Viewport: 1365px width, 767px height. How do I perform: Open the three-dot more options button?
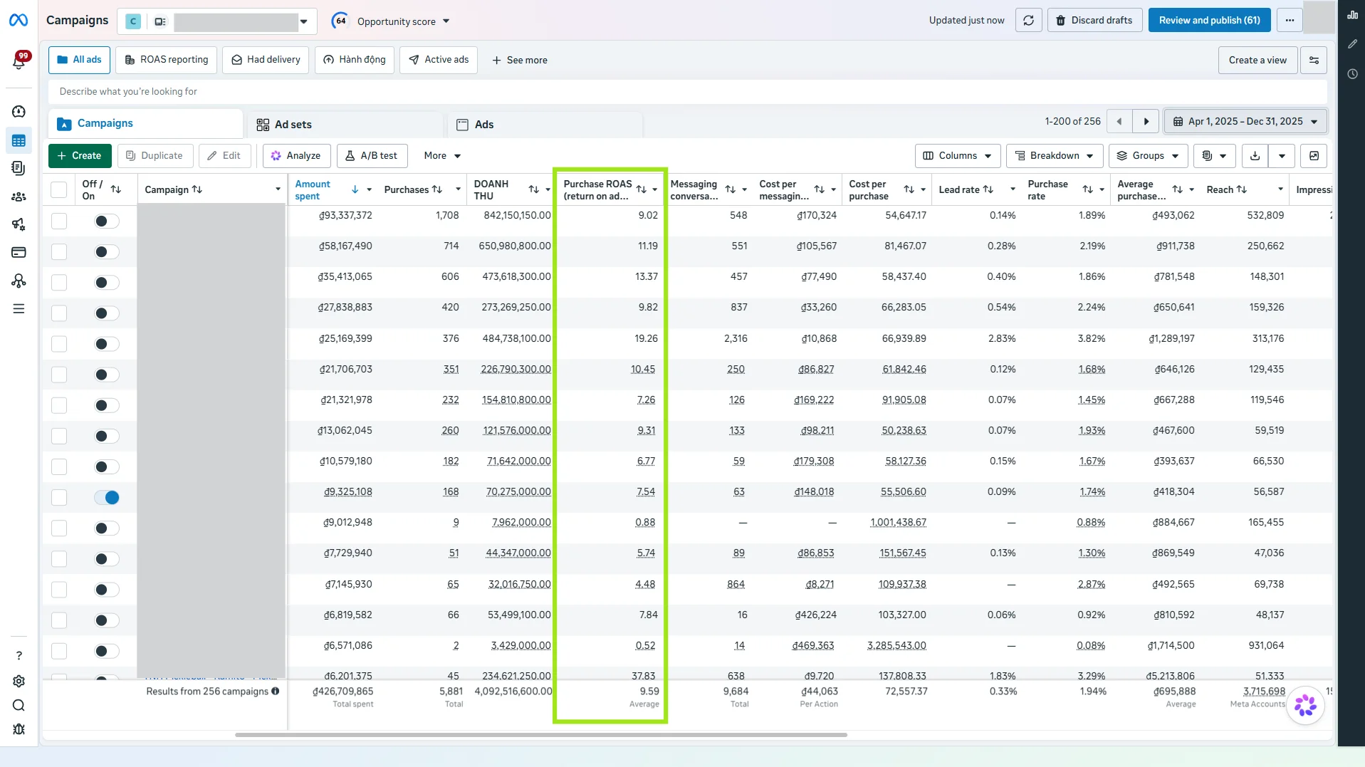1290,21
